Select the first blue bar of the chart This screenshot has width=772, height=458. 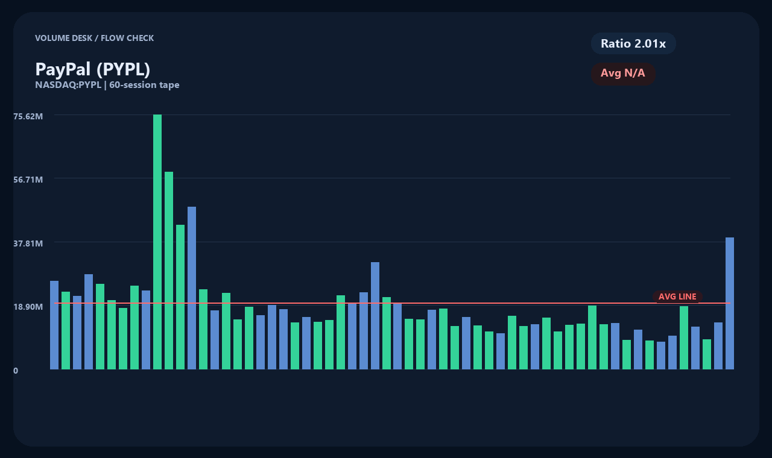click(x=54, y=325)
